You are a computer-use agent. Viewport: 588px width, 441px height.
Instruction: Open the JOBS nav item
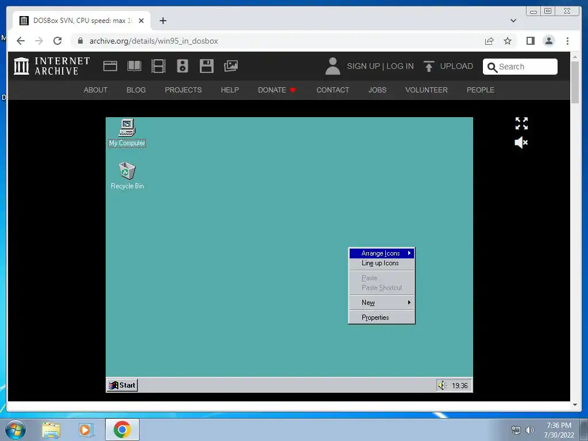(377, 90)
